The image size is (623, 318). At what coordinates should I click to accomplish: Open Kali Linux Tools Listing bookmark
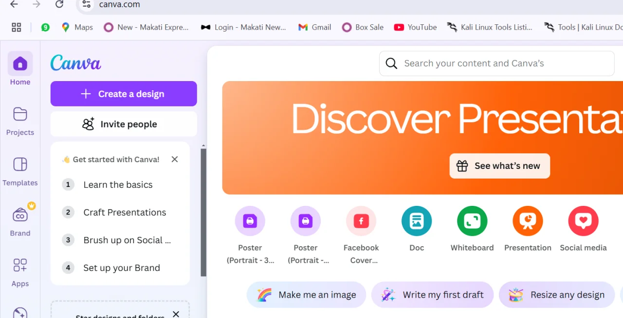click(x=490, y=27)
